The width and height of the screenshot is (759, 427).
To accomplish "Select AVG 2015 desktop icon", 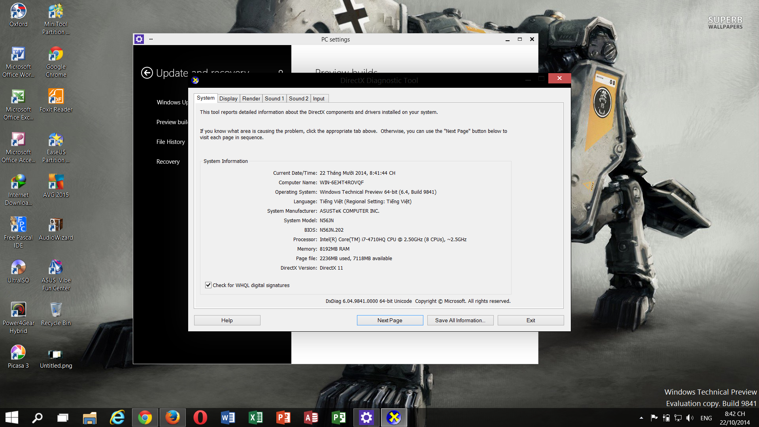I will pos(56,186).
